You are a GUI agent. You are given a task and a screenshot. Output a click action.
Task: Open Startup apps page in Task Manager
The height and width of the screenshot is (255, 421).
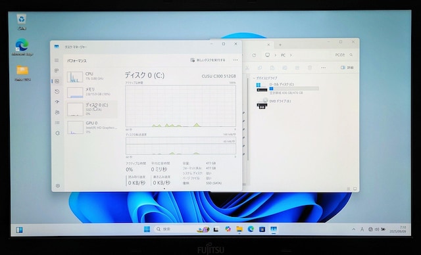57,102
